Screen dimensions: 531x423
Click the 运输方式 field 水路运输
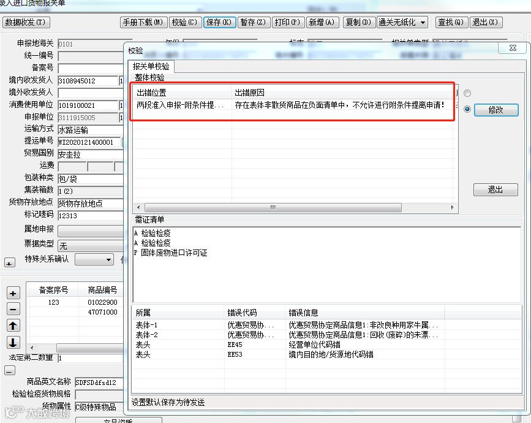click(91, 130)
